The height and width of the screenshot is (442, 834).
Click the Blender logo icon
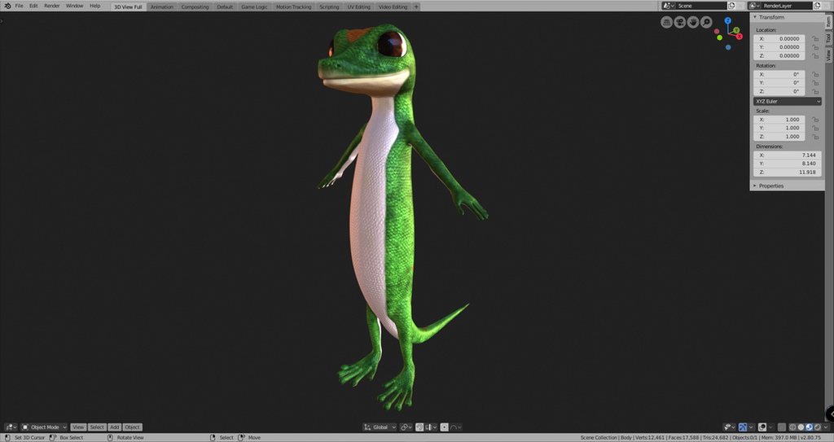(x=7, y=6)
